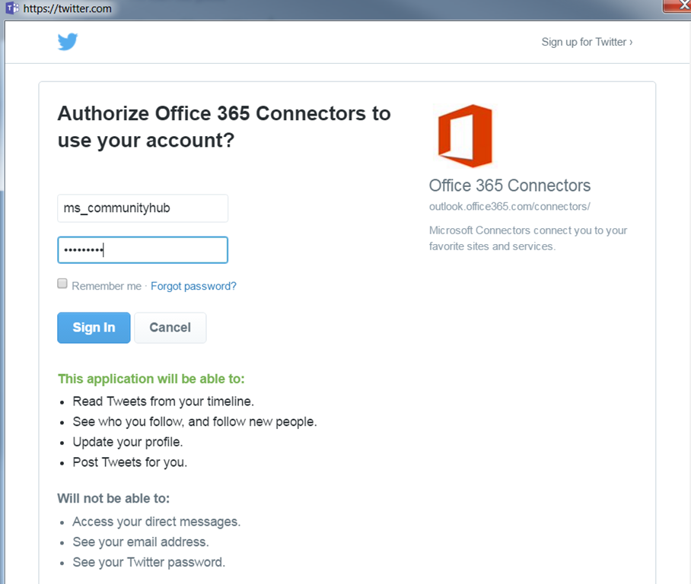Click the Authorize Office 365 Connectors heading

[x=224, y=127]
